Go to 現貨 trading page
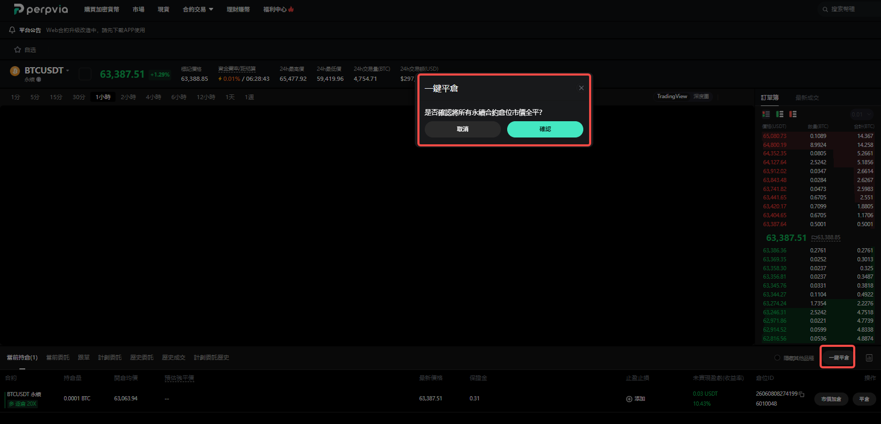Image resolution: width=881 pixels, height=424 pixels. 163,9
